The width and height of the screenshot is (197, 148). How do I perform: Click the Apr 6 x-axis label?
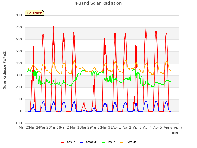coord(168,127)
